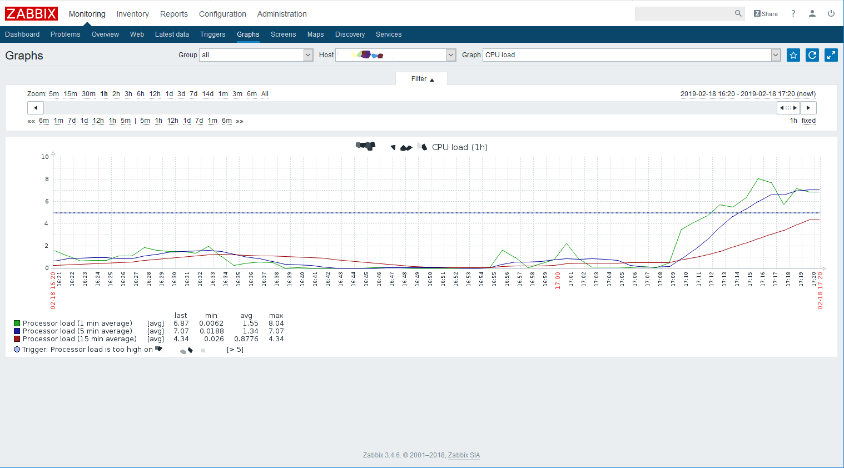Open the Zabbix Share icon link

[x=766, y=14]
